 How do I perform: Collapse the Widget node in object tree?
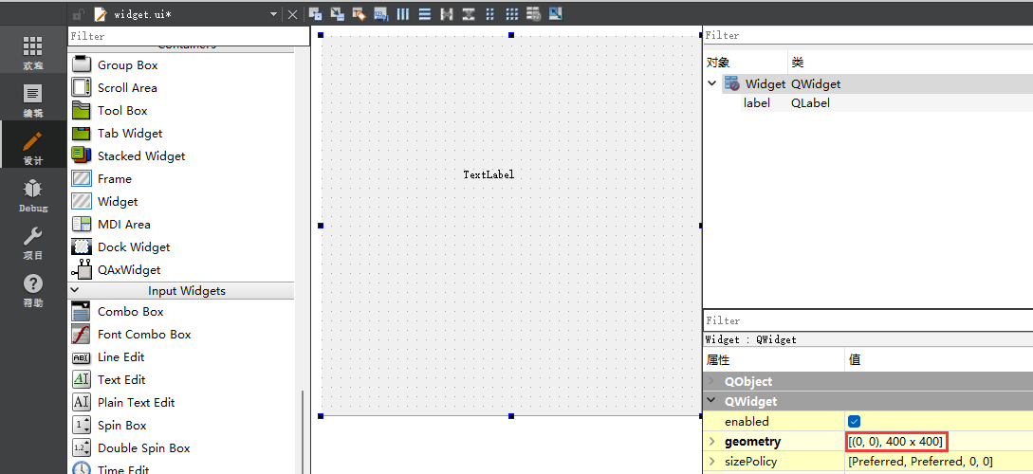point(711,83)
